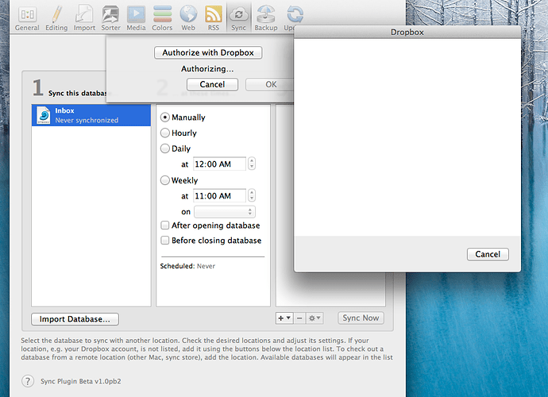Click the Import Database button
The height and width of the screenshot is (397, 548).
(75, 319)
